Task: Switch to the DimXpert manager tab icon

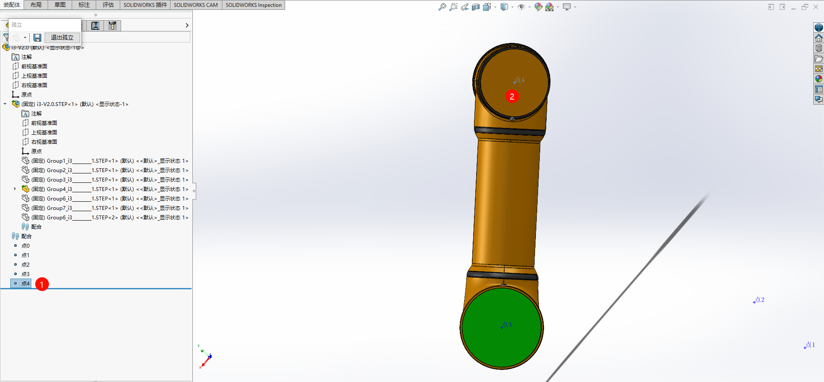Action: click(95, 26)
